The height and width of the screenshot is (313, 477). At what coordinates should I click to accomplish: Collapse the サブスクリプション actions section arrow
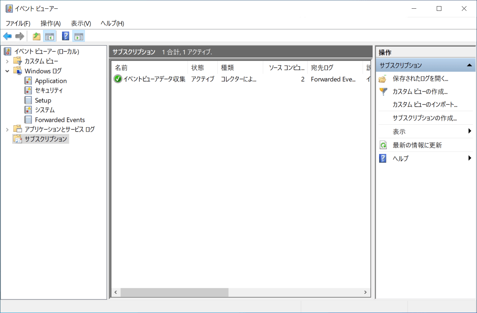(x=469, y=65)
